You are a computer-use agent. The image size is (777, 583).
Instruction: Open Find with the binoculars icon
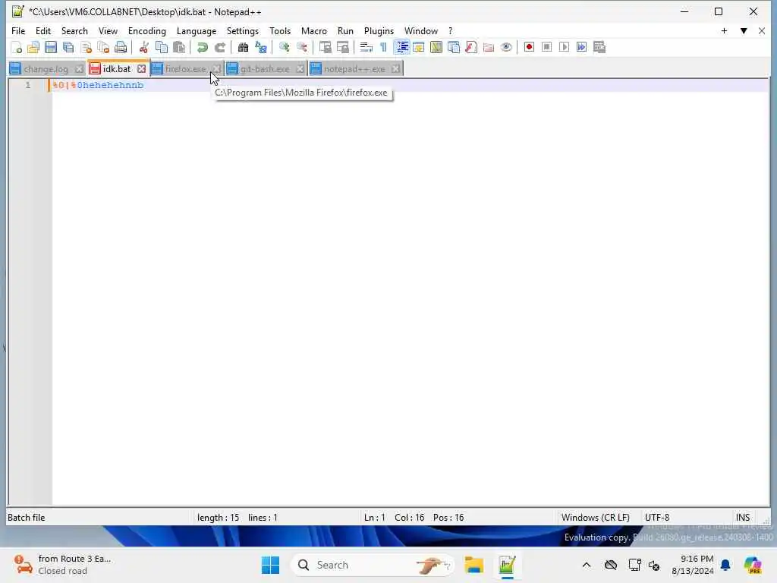point(243,47)
